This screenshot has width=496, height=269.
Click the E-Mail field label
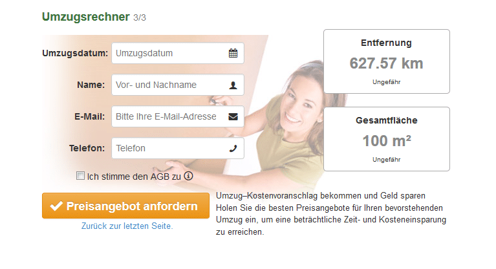(89, 117)
